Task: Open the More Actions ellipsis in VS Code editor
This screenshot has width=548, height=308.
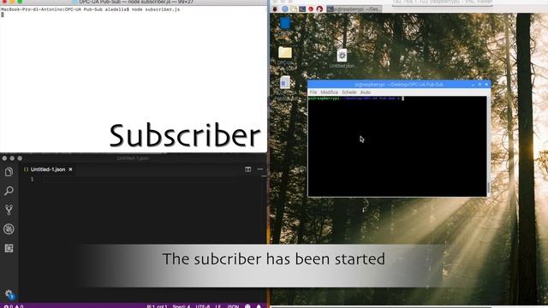Action: tap(260, 169)
